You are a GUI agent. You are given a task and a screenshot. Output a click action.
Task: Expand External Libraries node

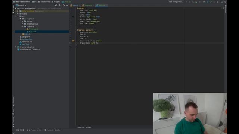[x=16, y=47]
